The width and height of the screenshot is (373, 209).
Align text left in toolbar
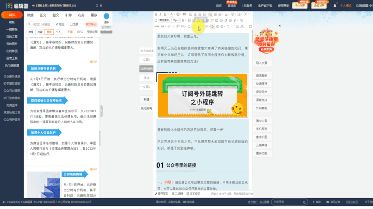190,14
